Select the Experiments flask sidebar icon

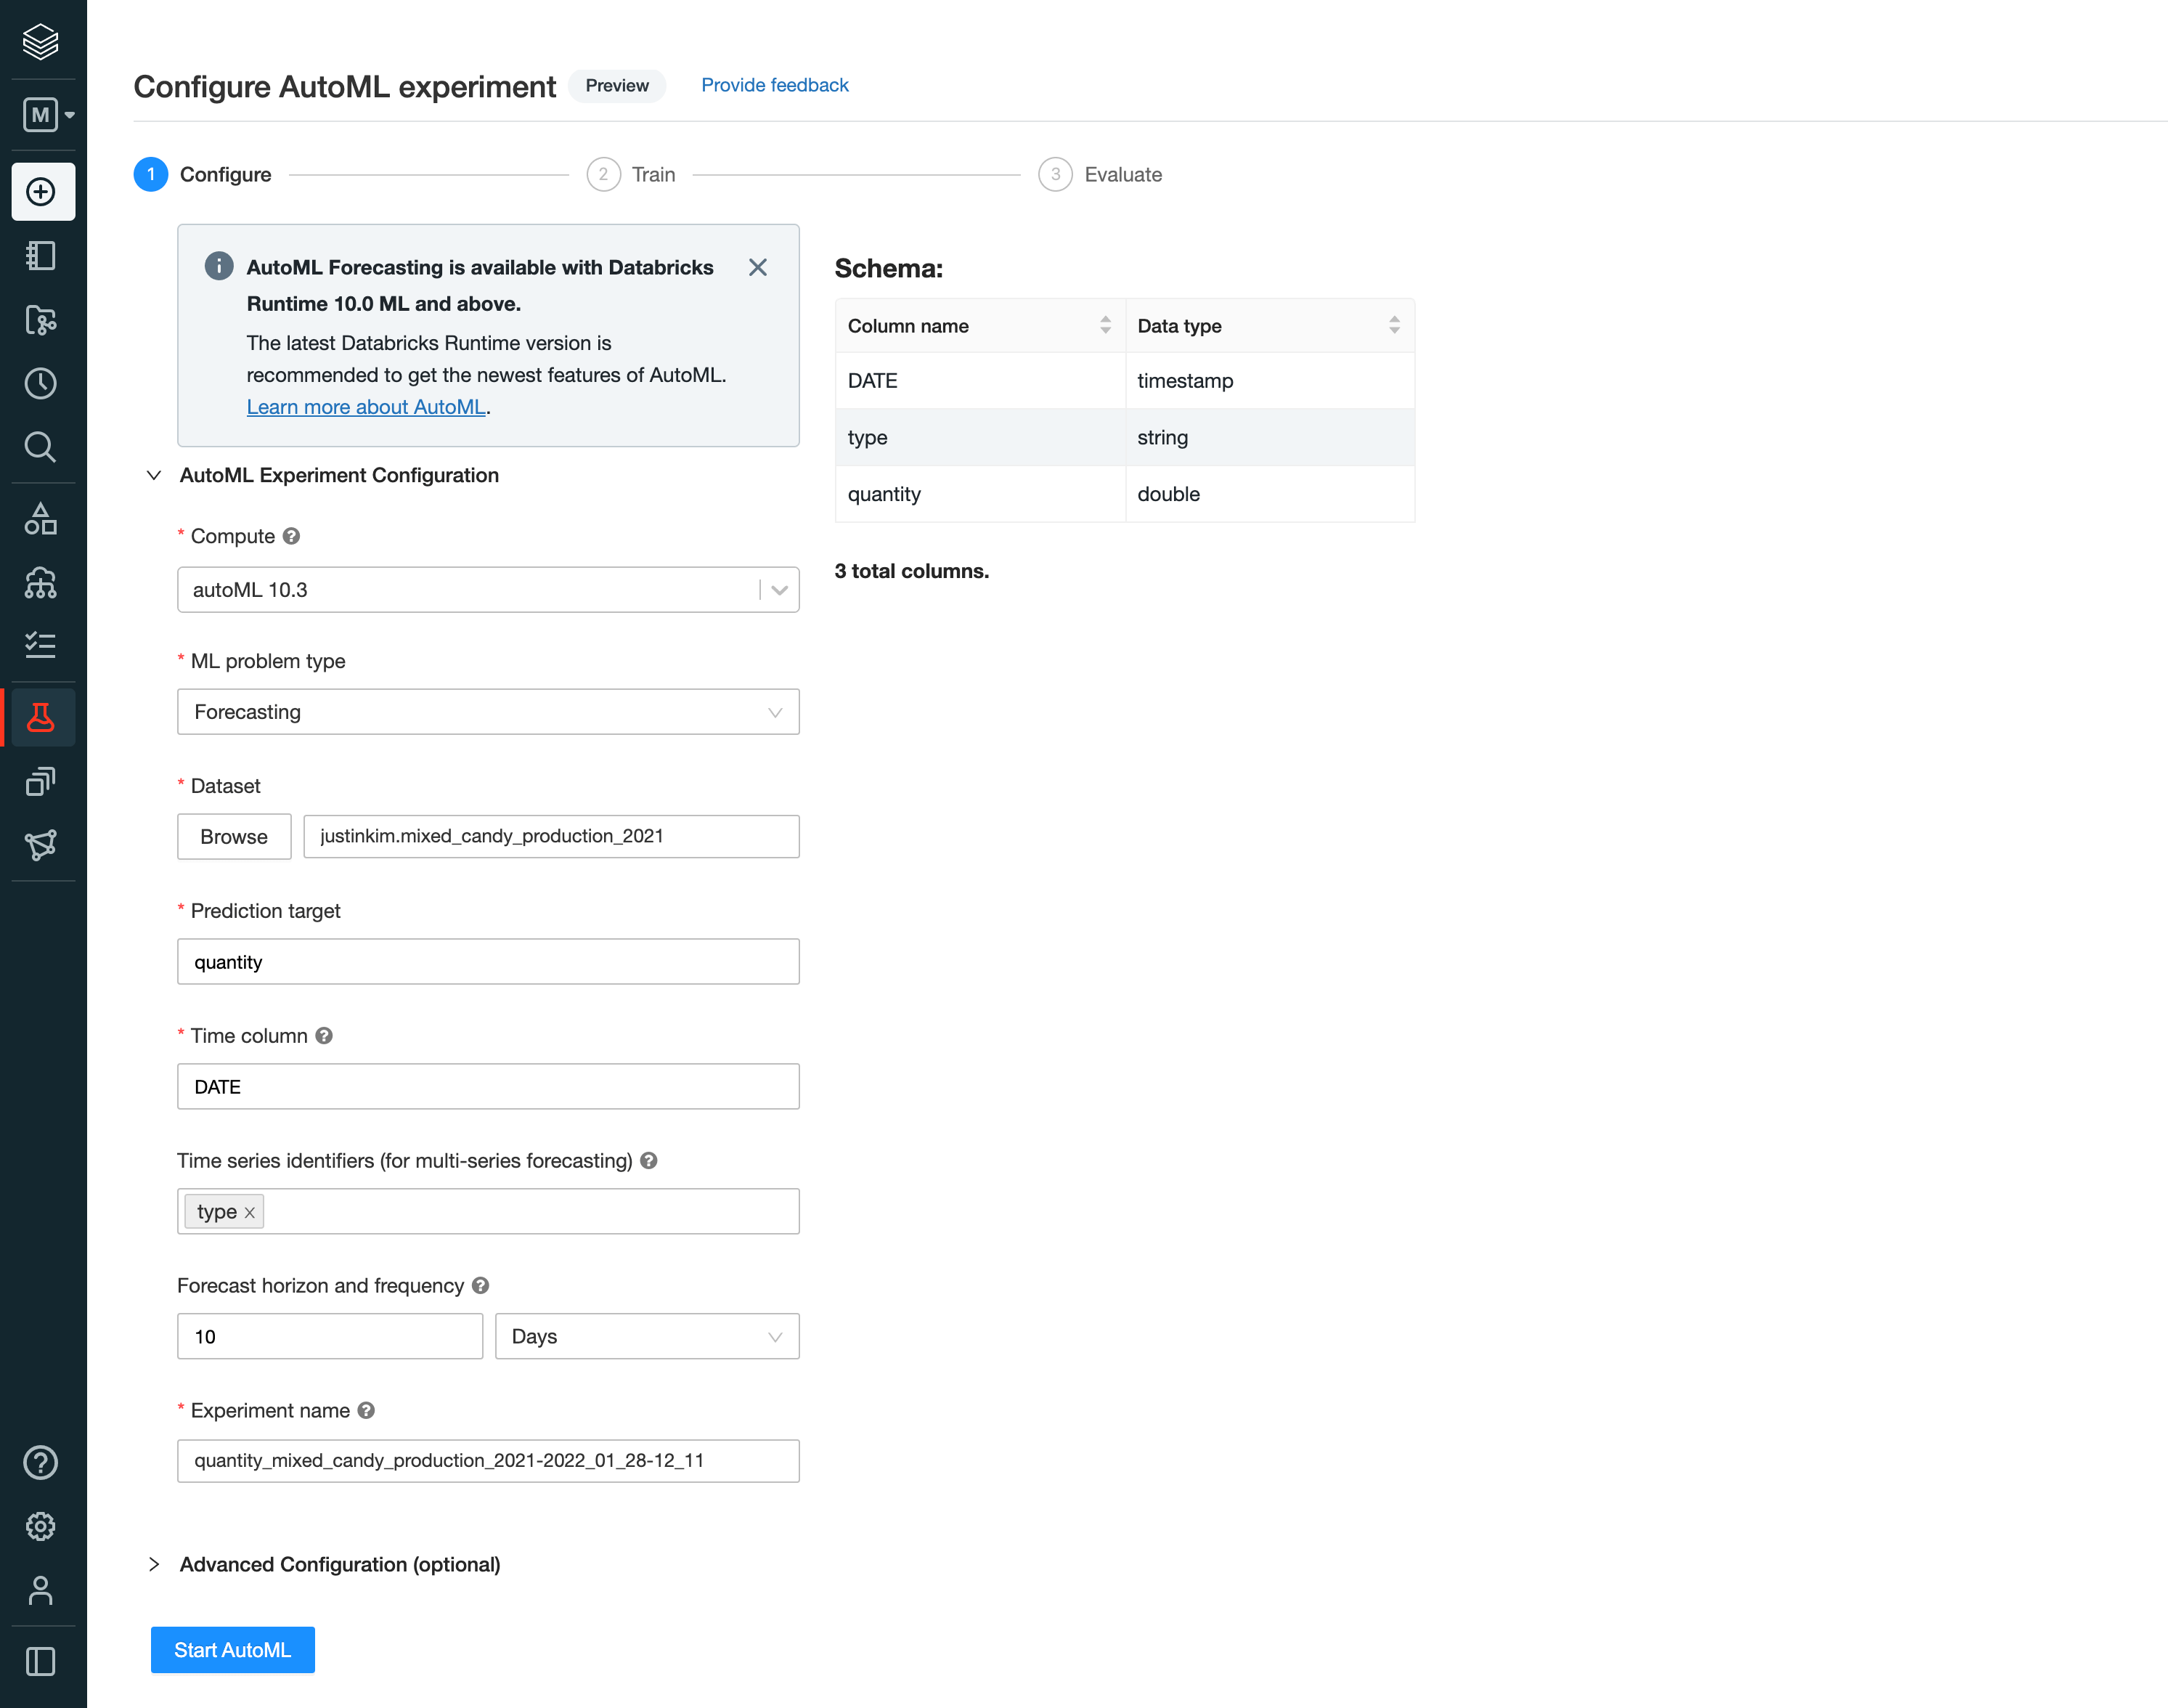[41, 717]
